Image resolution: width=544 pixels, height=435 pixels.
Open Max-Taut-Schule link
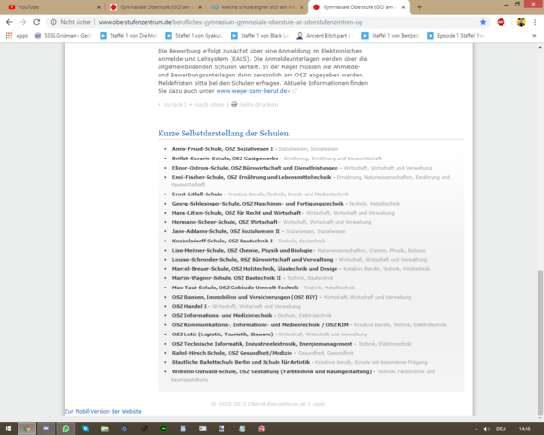(235, 288)
